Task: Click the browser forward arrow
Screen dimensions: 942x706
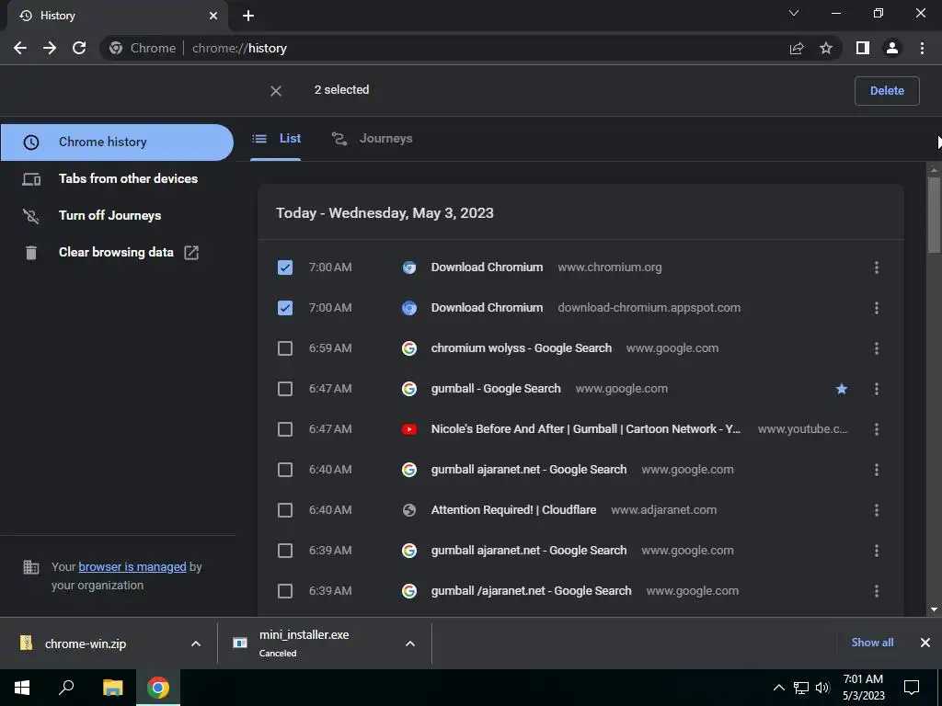Action: point(50,48)
